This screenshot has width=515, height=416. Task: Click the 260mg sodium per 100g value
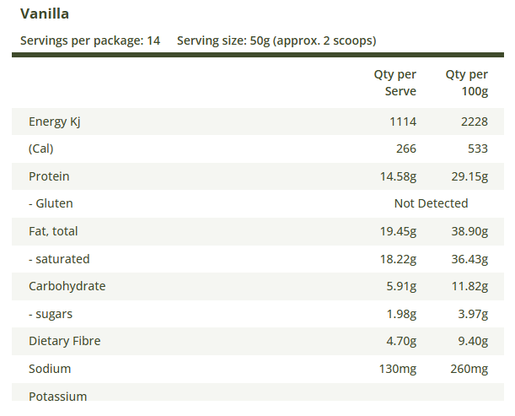point(468,369)
